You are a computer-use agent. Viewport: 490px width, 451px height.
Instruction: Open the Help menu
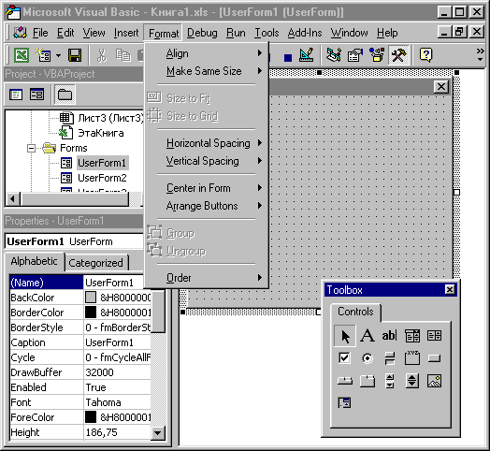[387, 33]
